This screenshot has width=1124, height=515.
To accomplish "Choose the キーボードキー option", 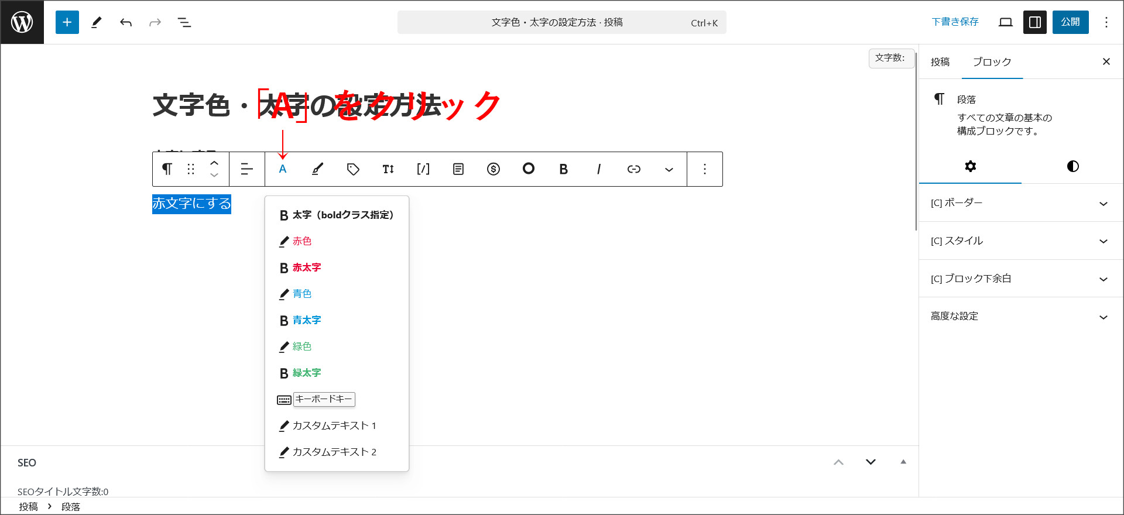I will [337, 399].
